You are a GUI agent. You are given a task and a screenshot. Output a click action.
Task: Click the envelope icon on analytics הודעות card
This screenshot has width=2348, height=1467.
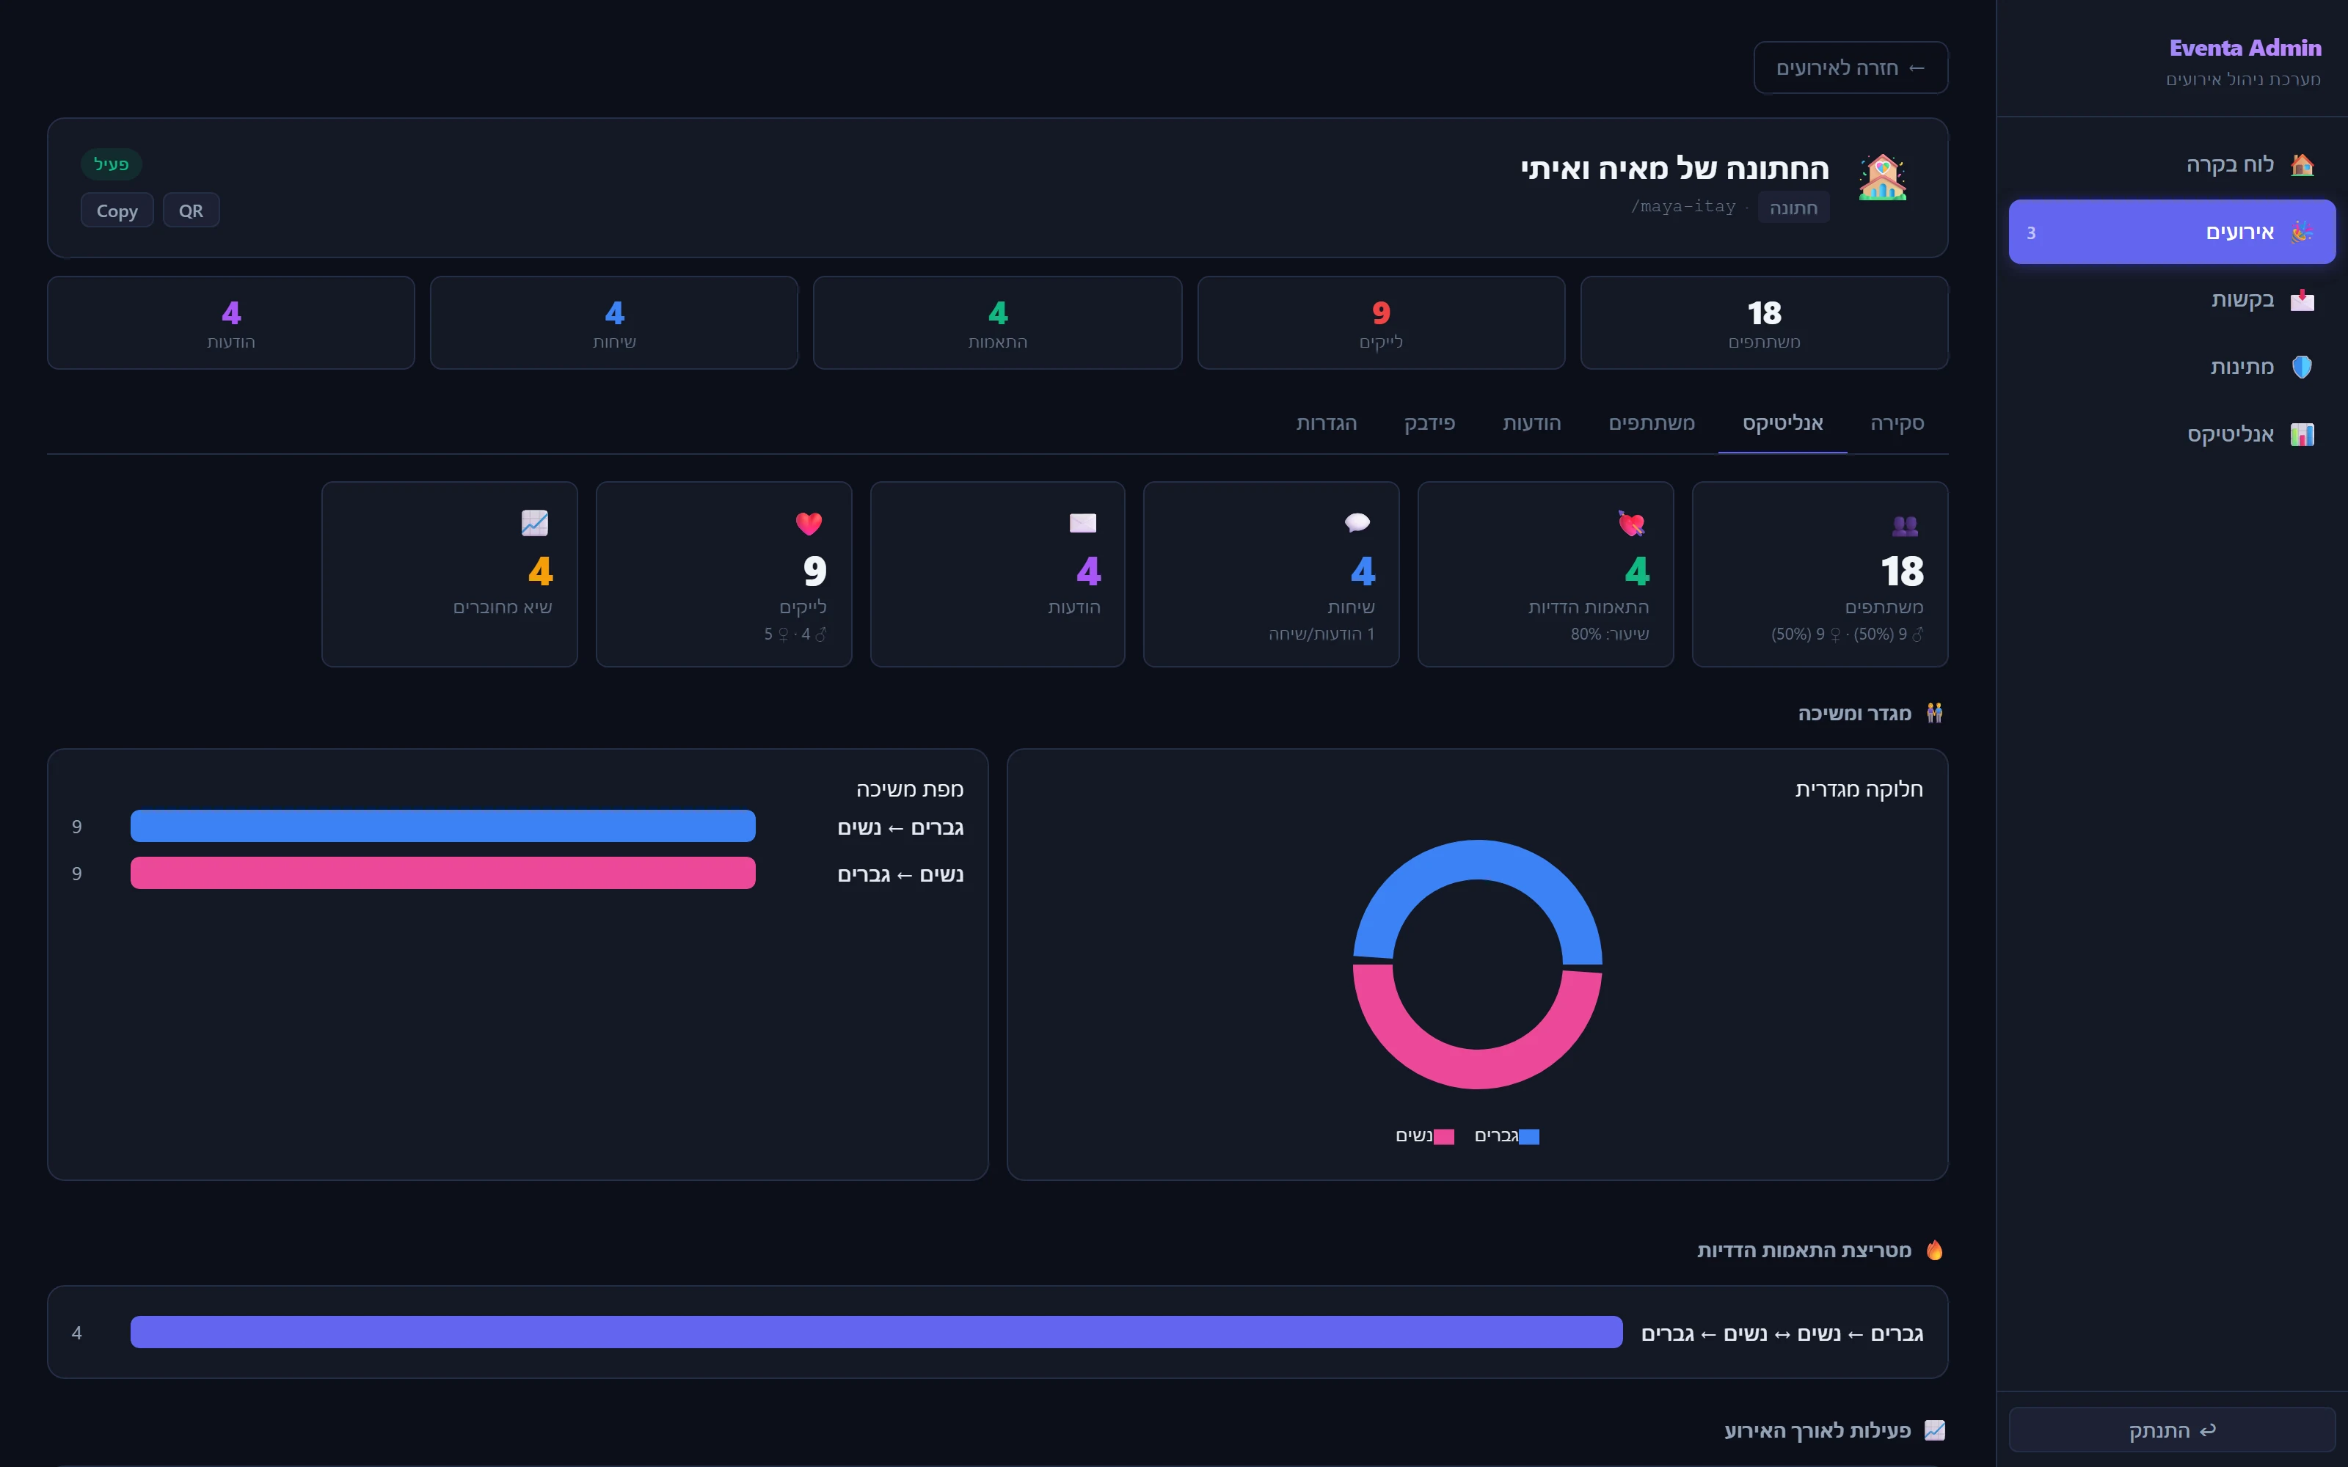click(1083, 523)
